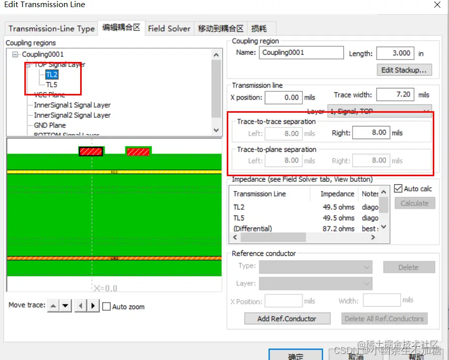Select VCC Plane tree item

pos(49,95)
